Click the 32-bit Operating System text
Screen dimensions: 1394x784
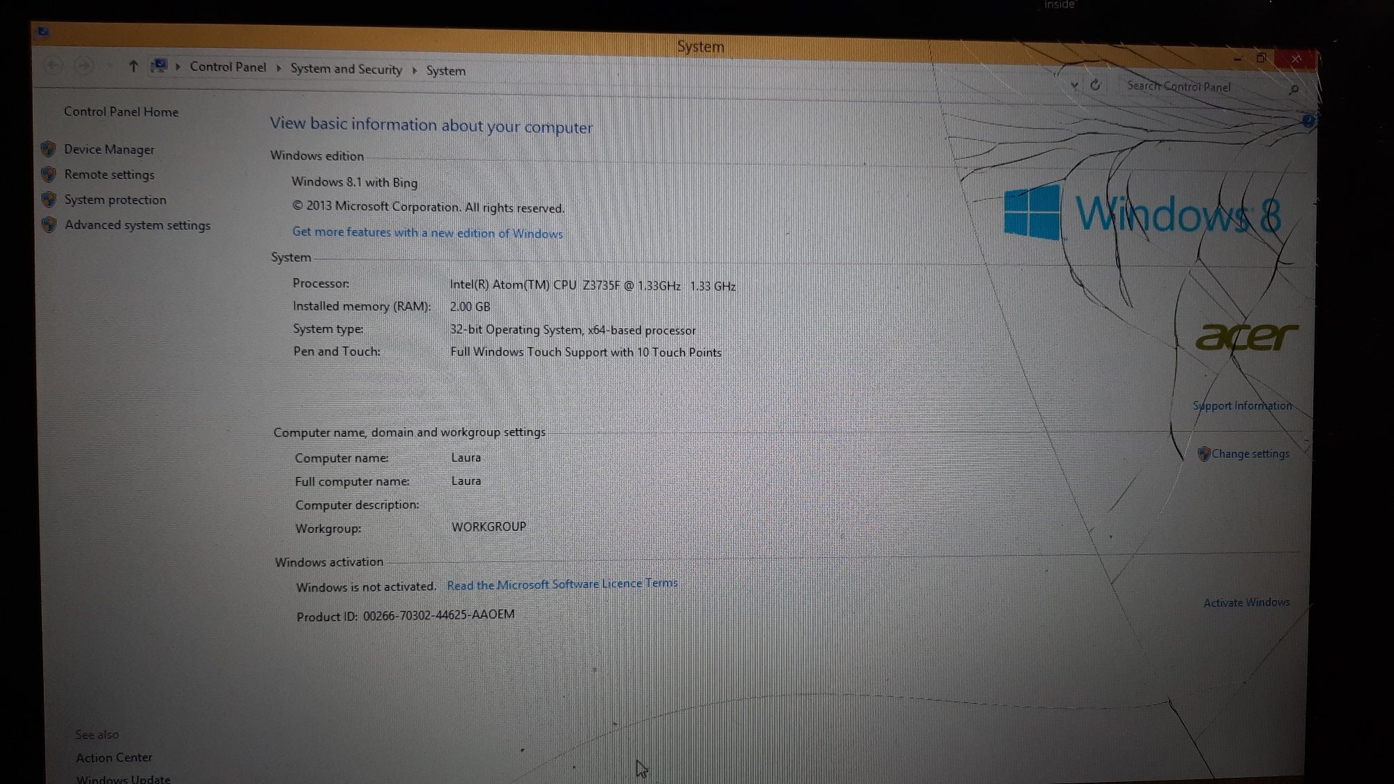coord(573,330)
